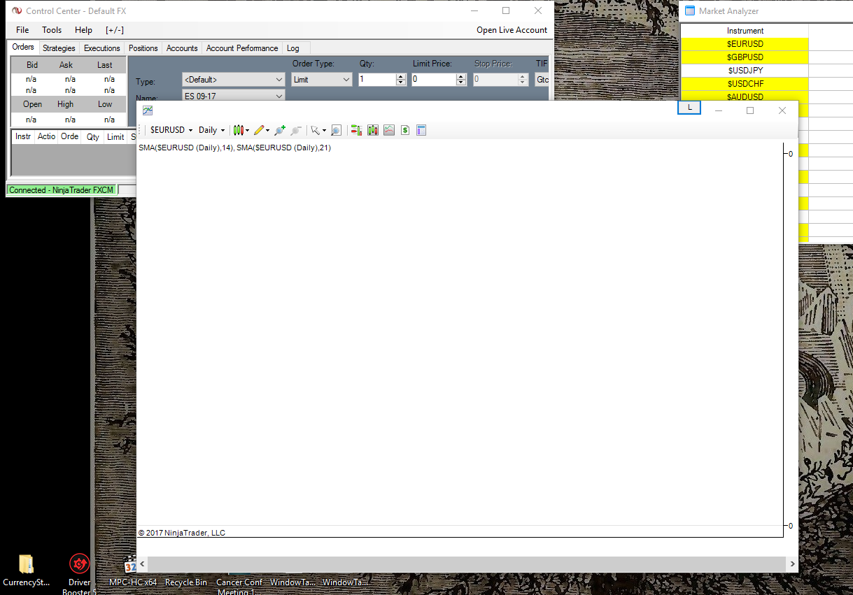Select the pencil drawing tools icon
The width and height of the screenshot is (853, 595).
click(x=259, y=130)
